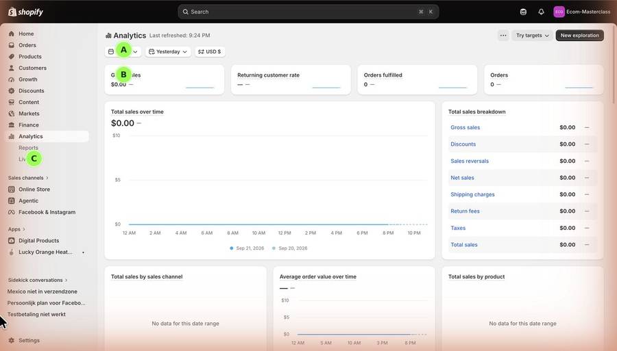Open the Orders metric card
The height and width of the screenshot is (351, 617).
[x=544, y=79]
